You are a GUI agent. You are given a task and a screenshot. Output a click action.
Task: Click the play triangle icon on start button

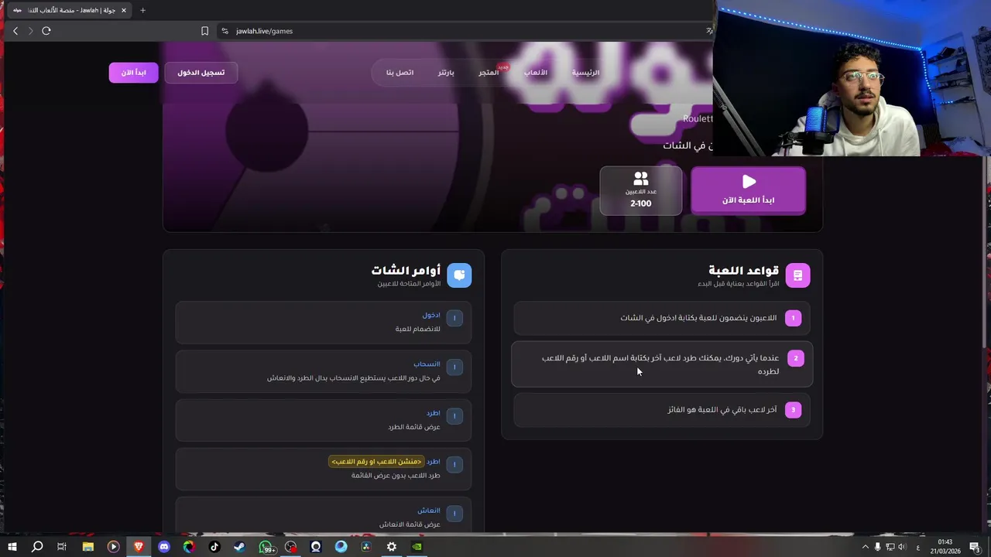[749, 182]
